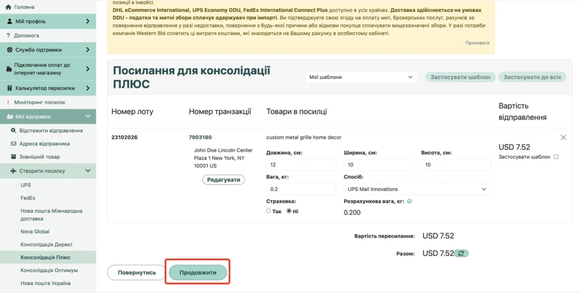Open Головна in the sidebar

point(24,7)
